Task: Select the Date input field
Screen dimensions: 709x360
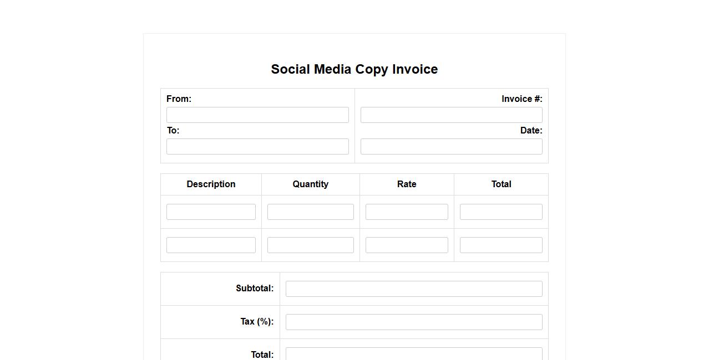Action: [x=451, y=147]
